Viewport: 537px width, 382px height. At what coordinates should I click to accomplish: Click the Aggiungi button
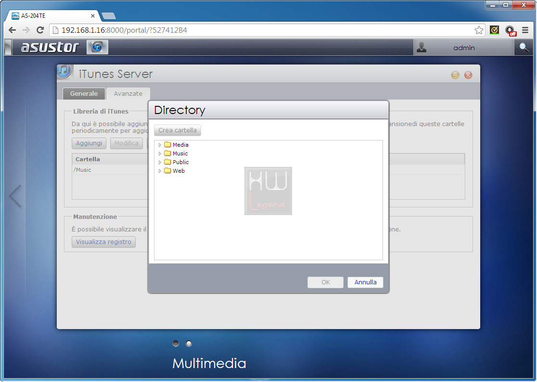coord(89,143)
